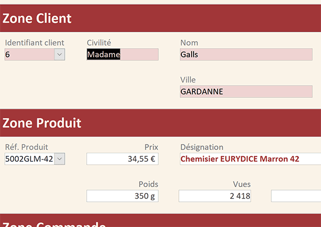Click the Zone Produit section header
Image resolution: width=321 pixels, height=227 pixels.
(x=160, y=123)
